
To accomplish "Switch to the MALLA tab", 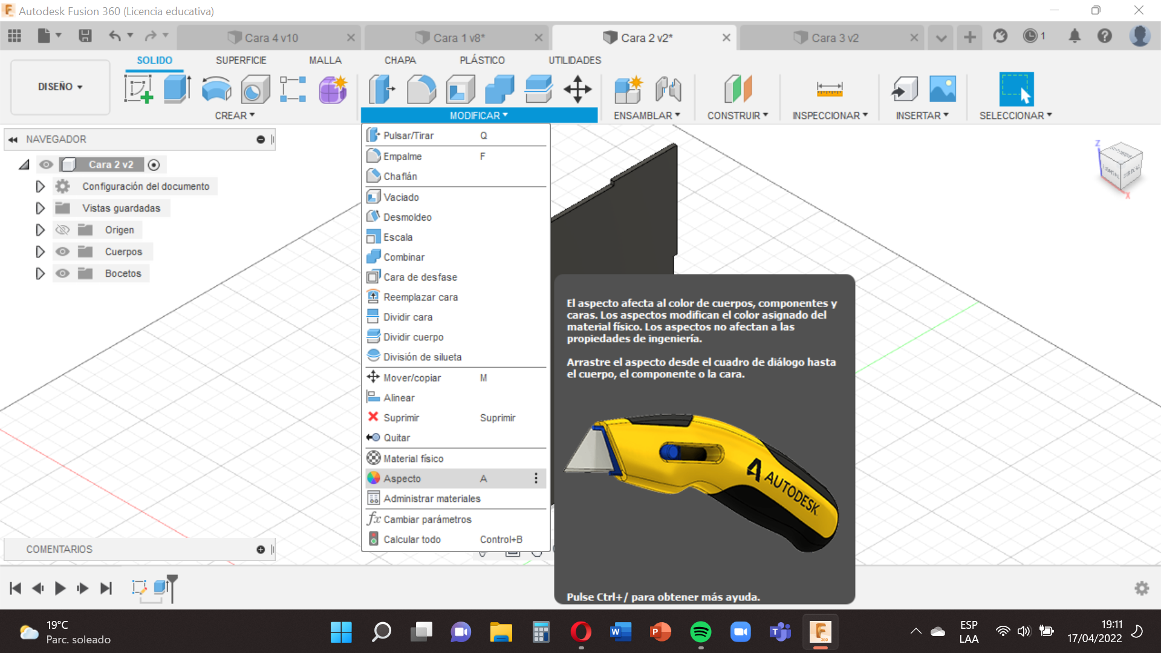I will [325, 60].
